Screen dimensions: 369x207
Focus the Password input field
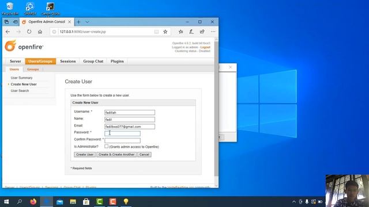tap(122, 133)
